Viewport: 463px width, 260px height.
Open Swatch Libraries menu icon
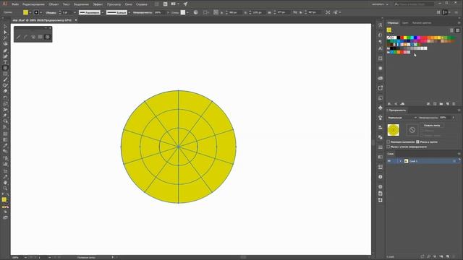click(x=389, y=104)
